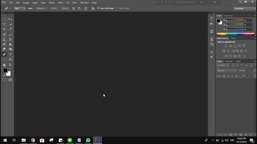Add a Brightness/Contrast adjustment

coord(226,46)
